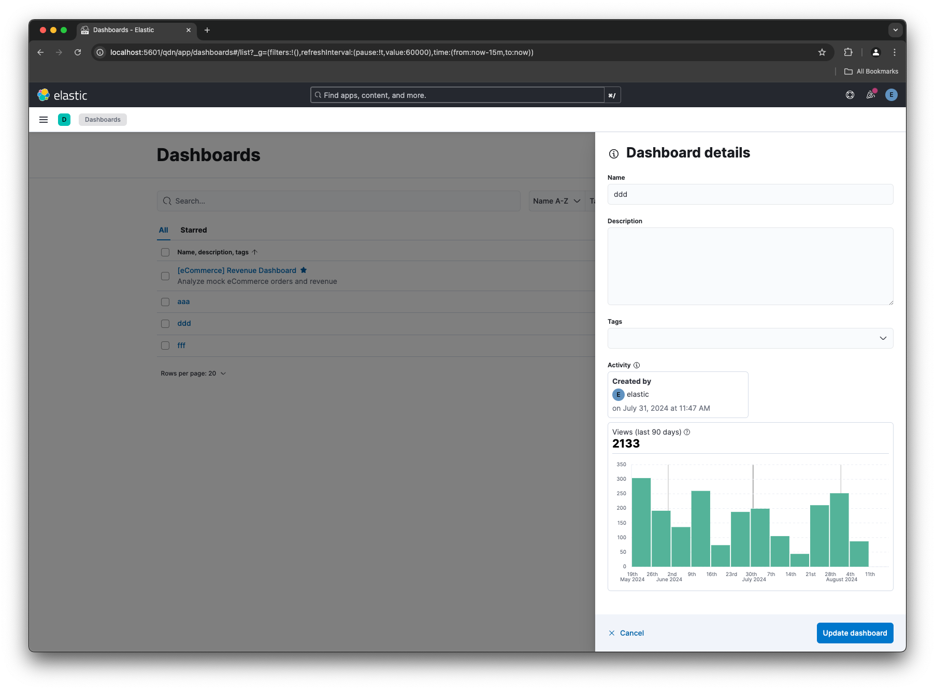Check the fff dashboard row
Screen dimensions: 935x690
click(165, 346)
